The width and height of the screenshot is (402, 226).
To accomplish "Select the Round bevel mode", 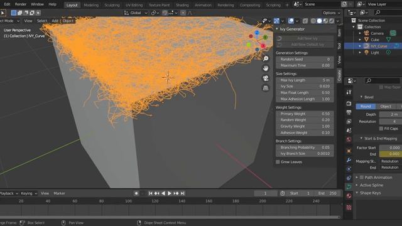I will pos(366,106).
